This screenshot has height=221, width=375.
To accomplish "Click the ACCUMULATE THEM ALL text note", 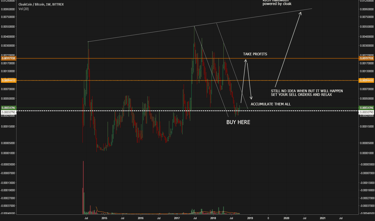I will [x=270, y=104].
